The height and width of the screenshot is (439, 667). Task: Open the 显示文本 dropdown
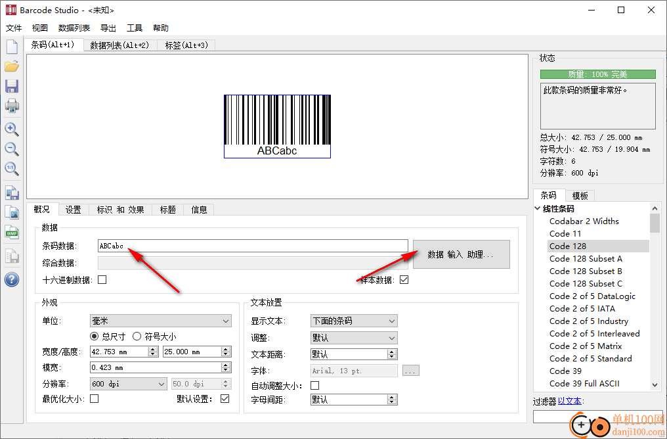(x=354, y=321)
